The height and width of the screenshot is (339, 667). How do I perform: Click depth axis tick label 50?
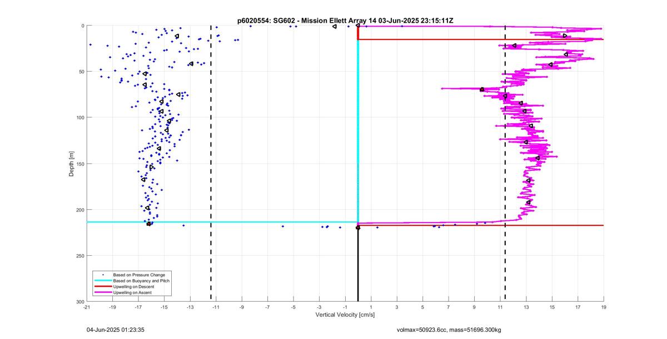pos(81,72)
